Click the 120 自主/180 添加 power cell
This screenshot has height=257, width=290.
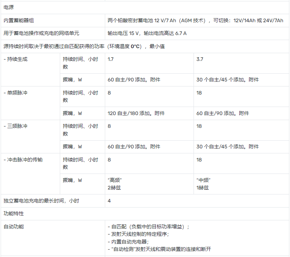[x=136, y=113]
